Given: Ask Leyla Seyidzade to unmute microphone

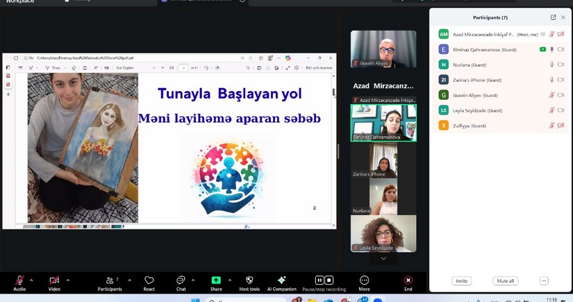Looking at the screenshot, I should (551, 110).
